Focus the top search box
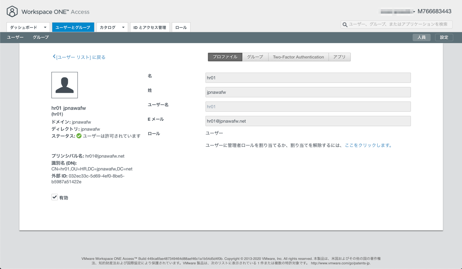462x269 pixels. coord(396,24)
